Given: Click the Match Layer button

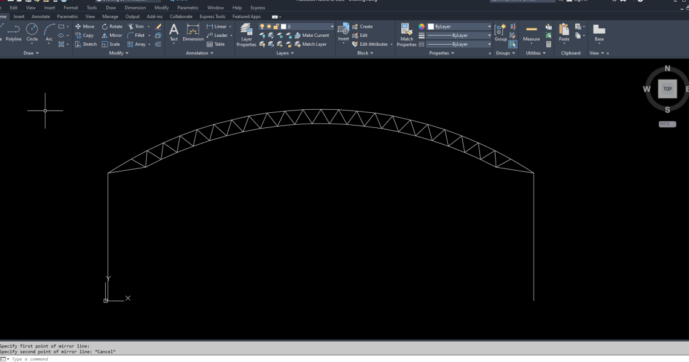Looking at the screenshot, I should click(310, 44).
